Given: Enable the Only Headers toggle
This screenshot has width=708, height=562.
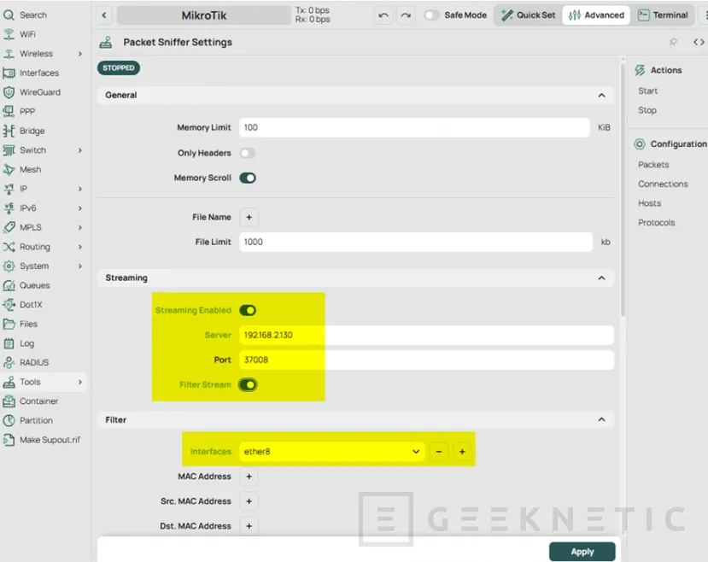Looking at the screenshot, I should (x=248, y=153).
